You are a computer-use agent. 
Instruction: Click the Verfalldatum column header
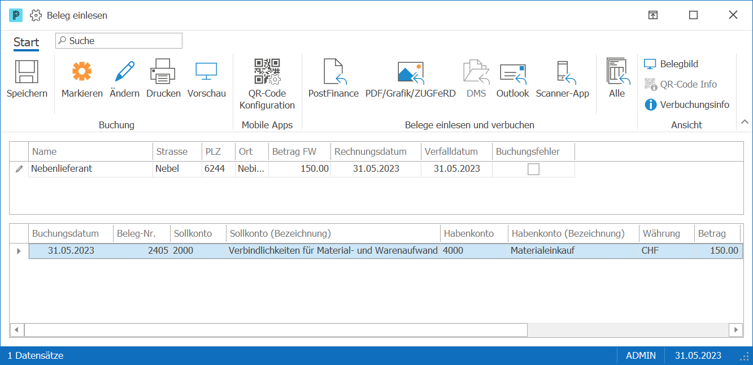[456, 151]
